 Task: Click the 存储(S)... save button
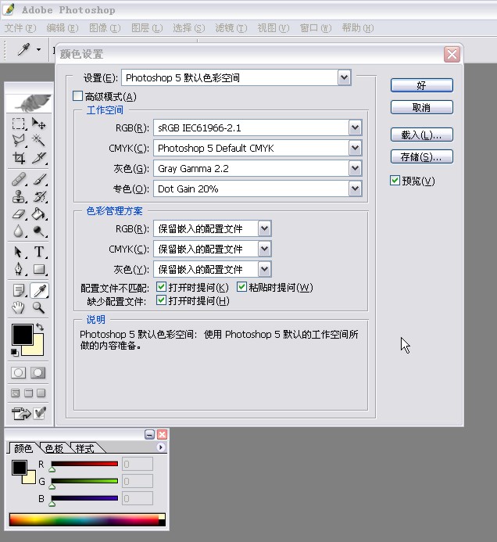[x=422, y=157]
